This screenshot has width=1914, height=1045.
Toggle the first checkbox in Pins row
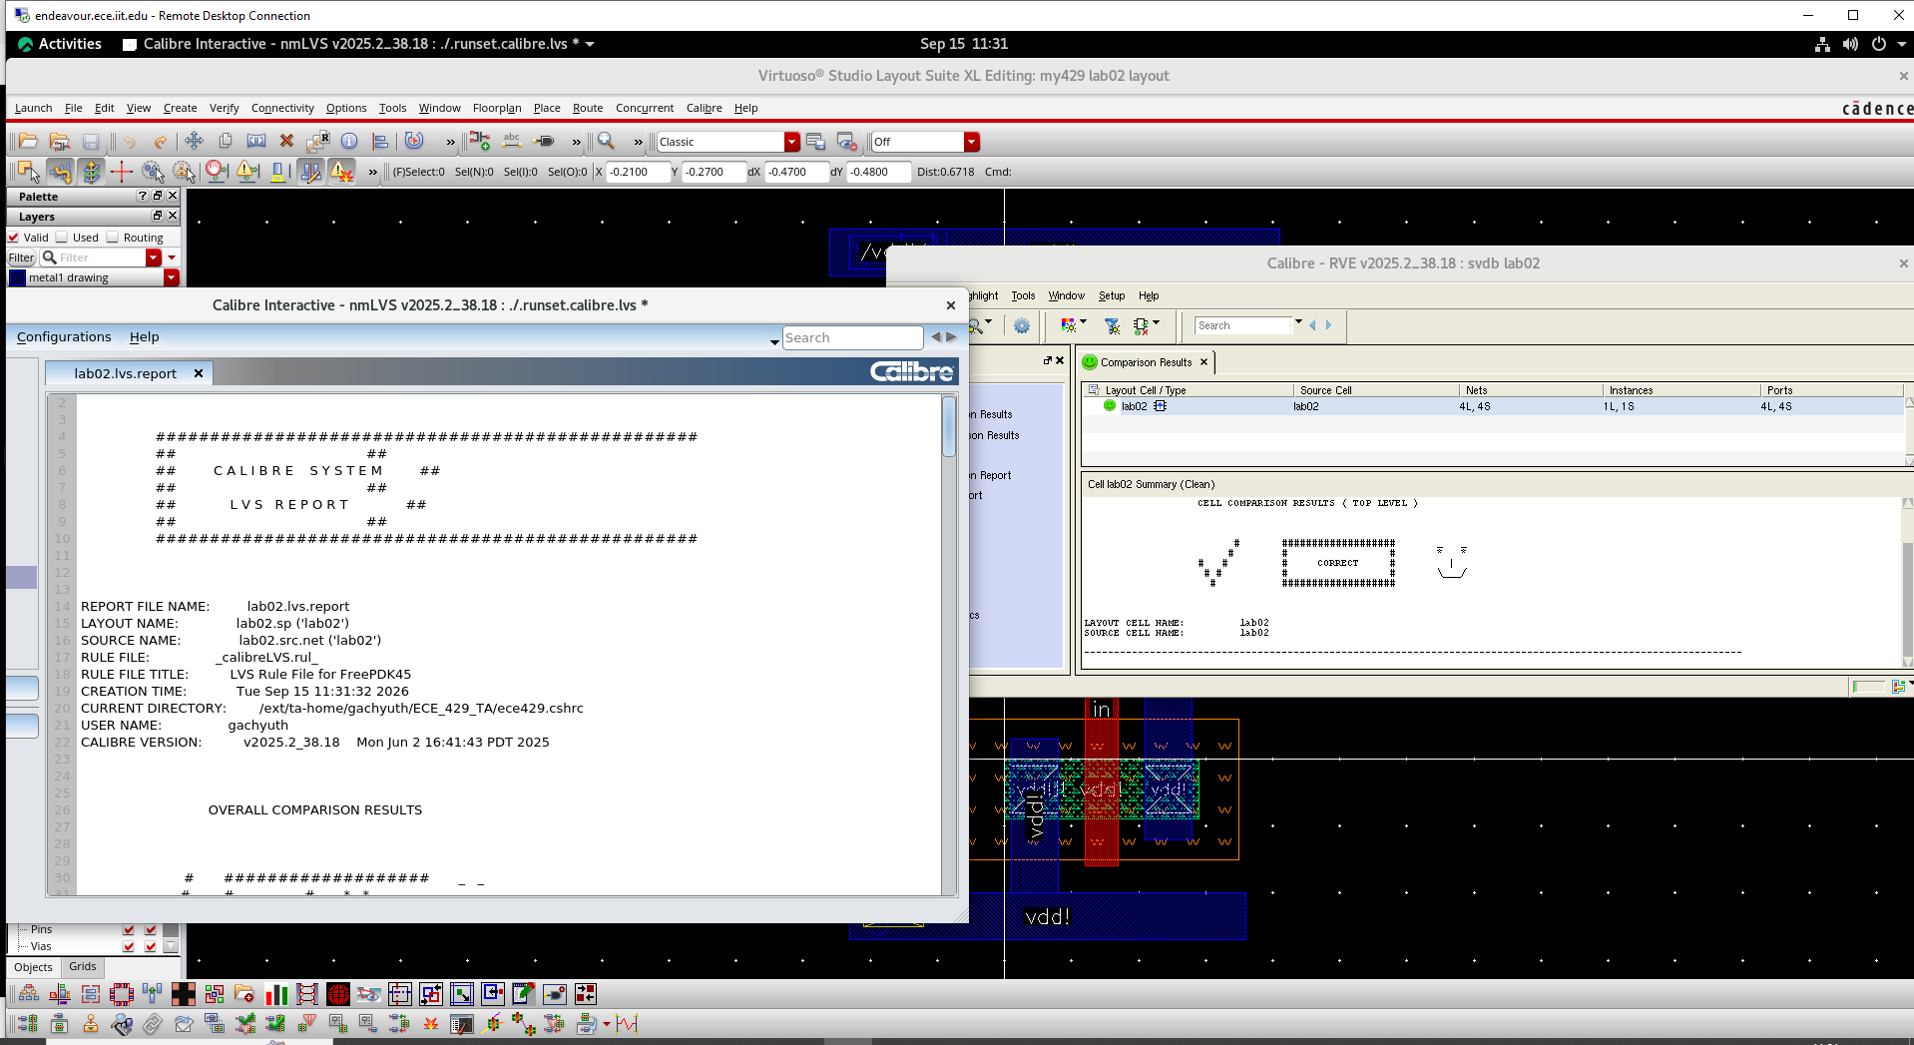click(x=129, y=929)
